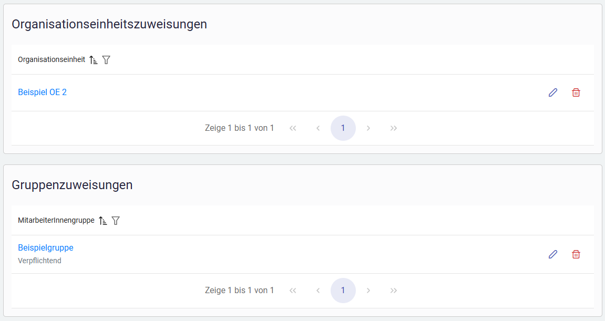Go to previous page in Gruppenzuweisungen table
The height and width of the screenshot is (321, 605).
(318, 291)
